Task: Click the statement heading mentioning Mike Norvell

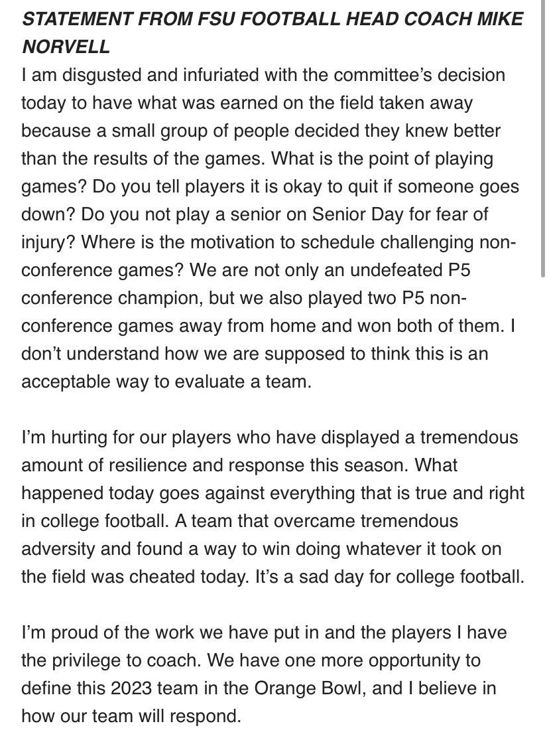Action: point(273,33)
